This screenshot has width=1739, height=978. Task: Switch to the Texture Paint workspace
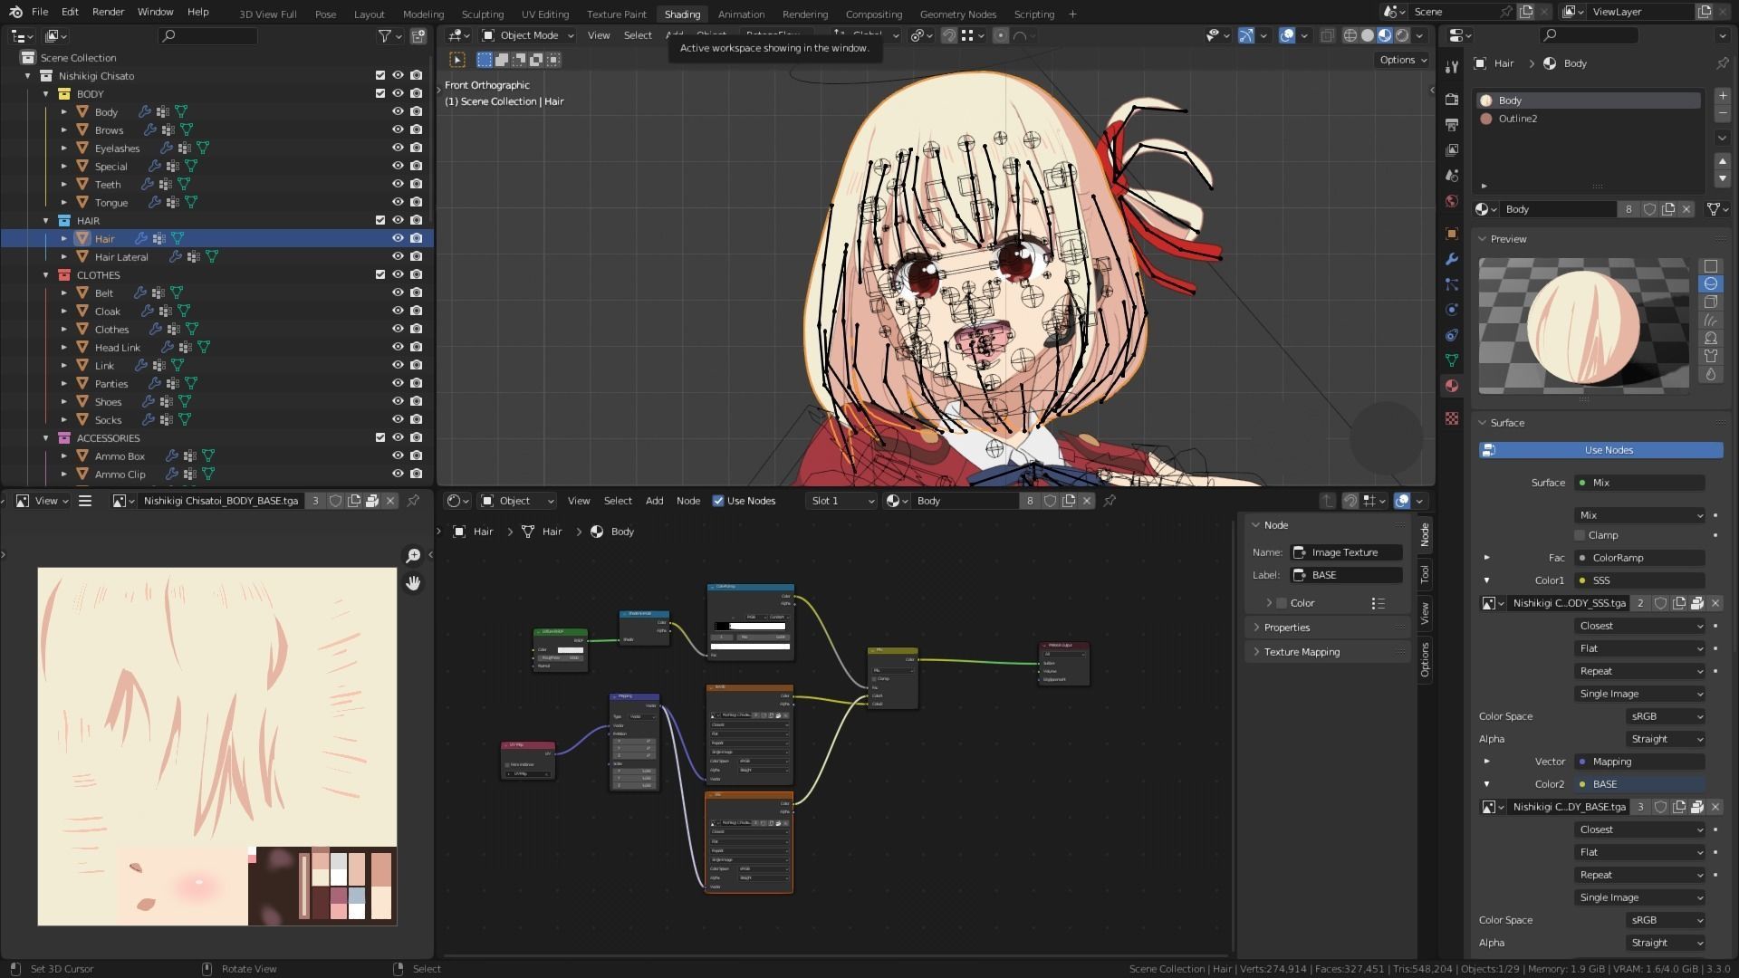point(616,14)
